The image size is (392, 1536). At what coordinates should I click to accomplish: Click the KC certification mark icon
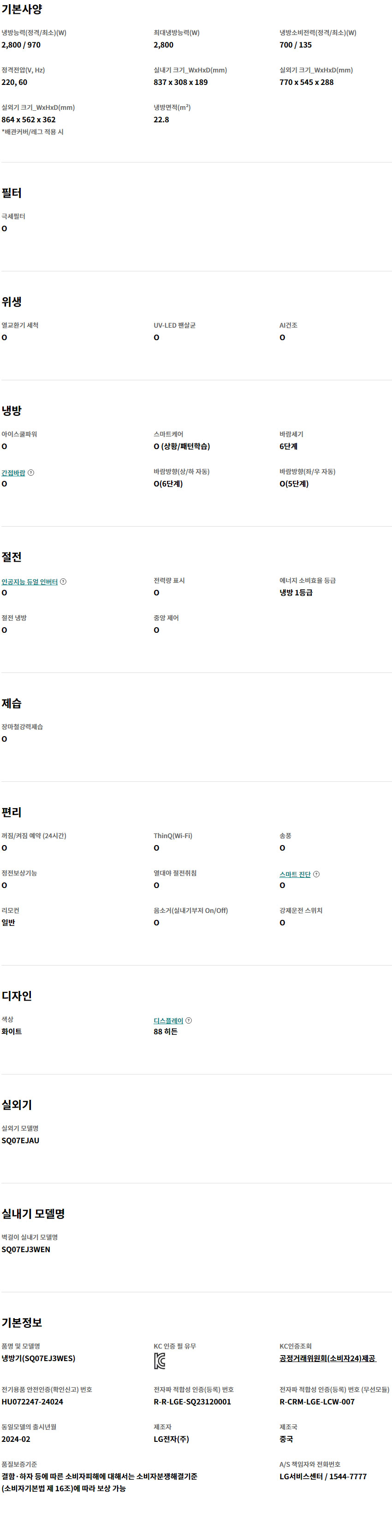pyautogui.click(x=160, y=1361)
